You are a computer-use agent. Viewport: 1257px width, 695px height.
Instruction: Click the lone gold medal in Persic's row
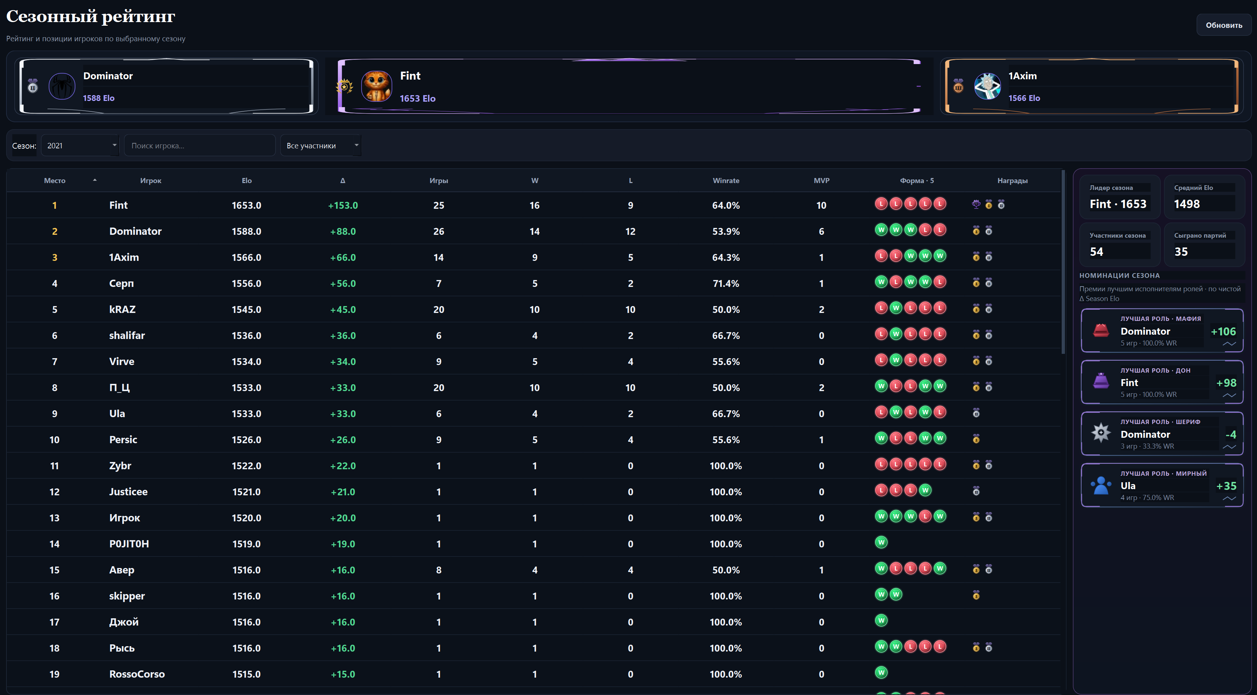tap(976, 439)
